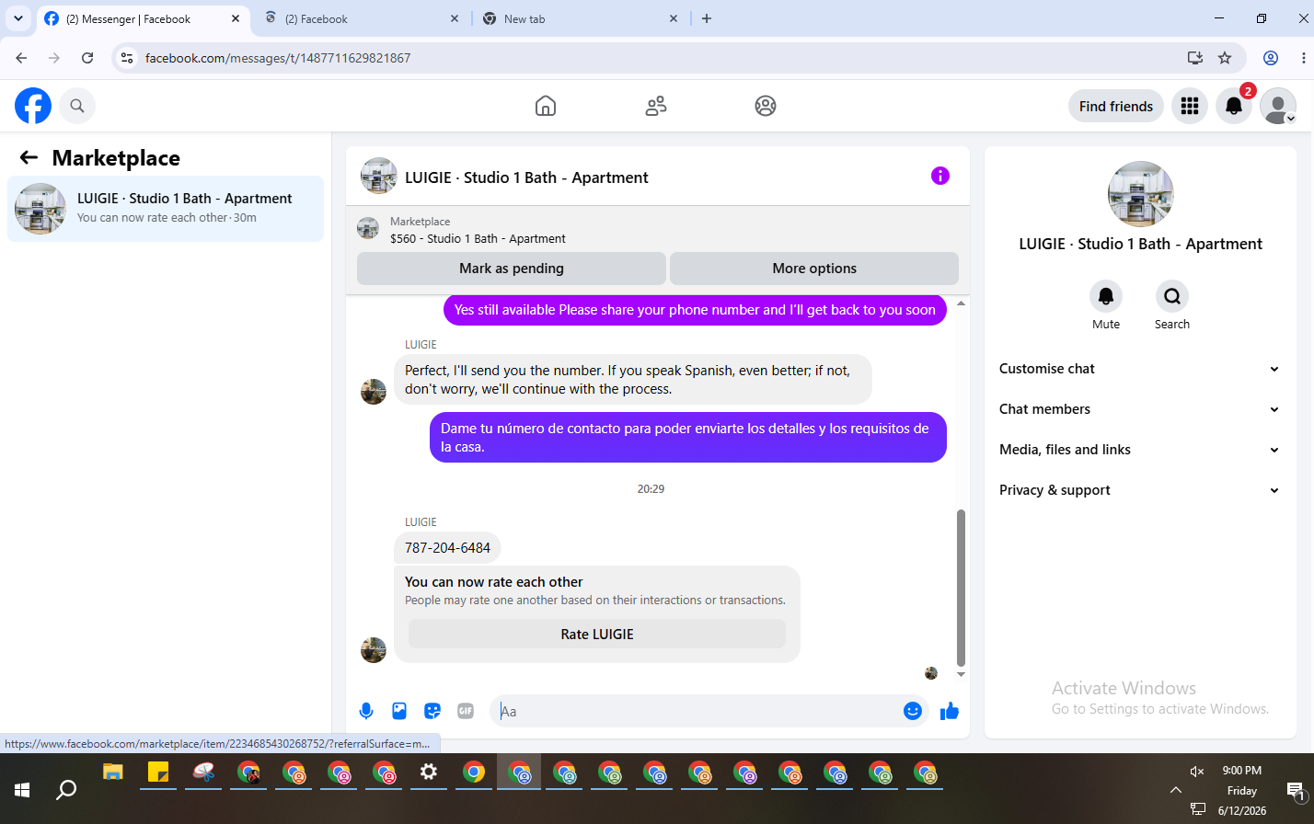Screen dimensions: 1314x824
Task: Click the install app icon in address bar
Action: 1195,58
